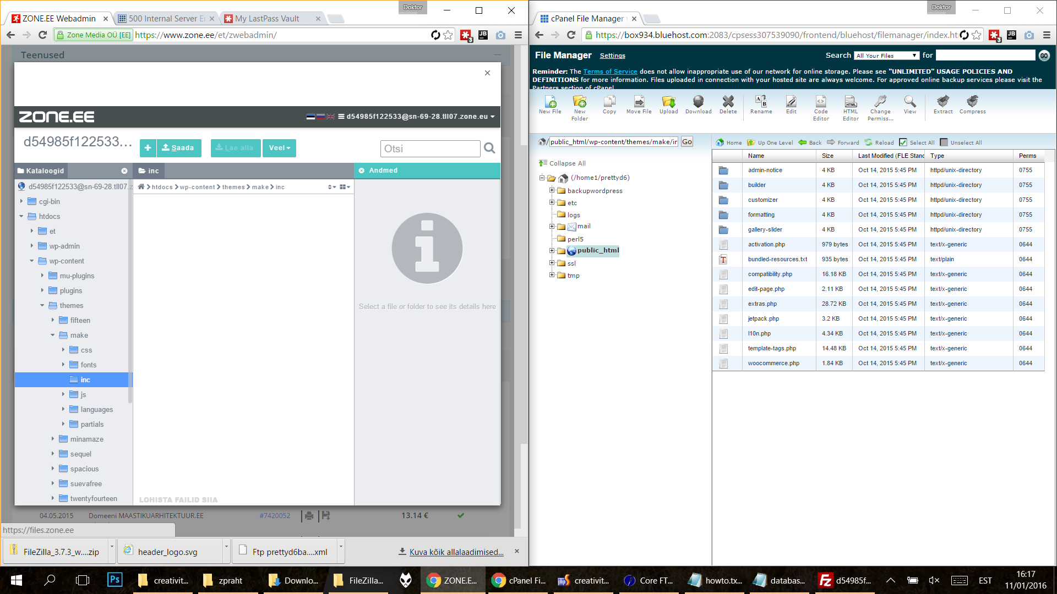The image size is (1057, 594).
Task: Click volume icon in system tray
Action: click(934, 580)
